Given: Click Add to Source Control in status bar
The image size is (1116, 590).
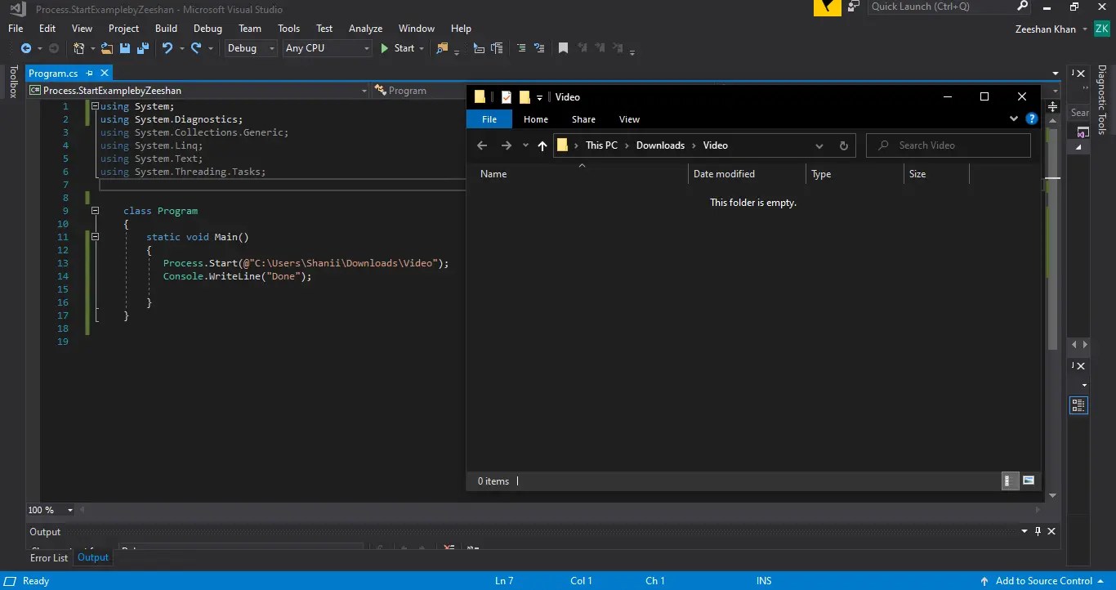Looking at the screenshot, I should 1046,580.
